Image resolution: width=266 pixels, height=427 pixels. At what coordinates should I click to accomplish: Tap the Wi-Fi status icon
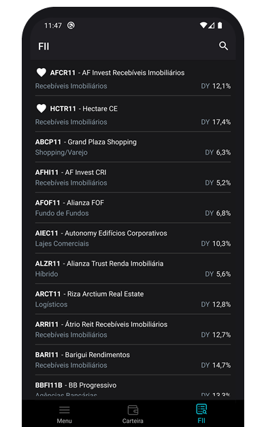(x=203, y=25)
